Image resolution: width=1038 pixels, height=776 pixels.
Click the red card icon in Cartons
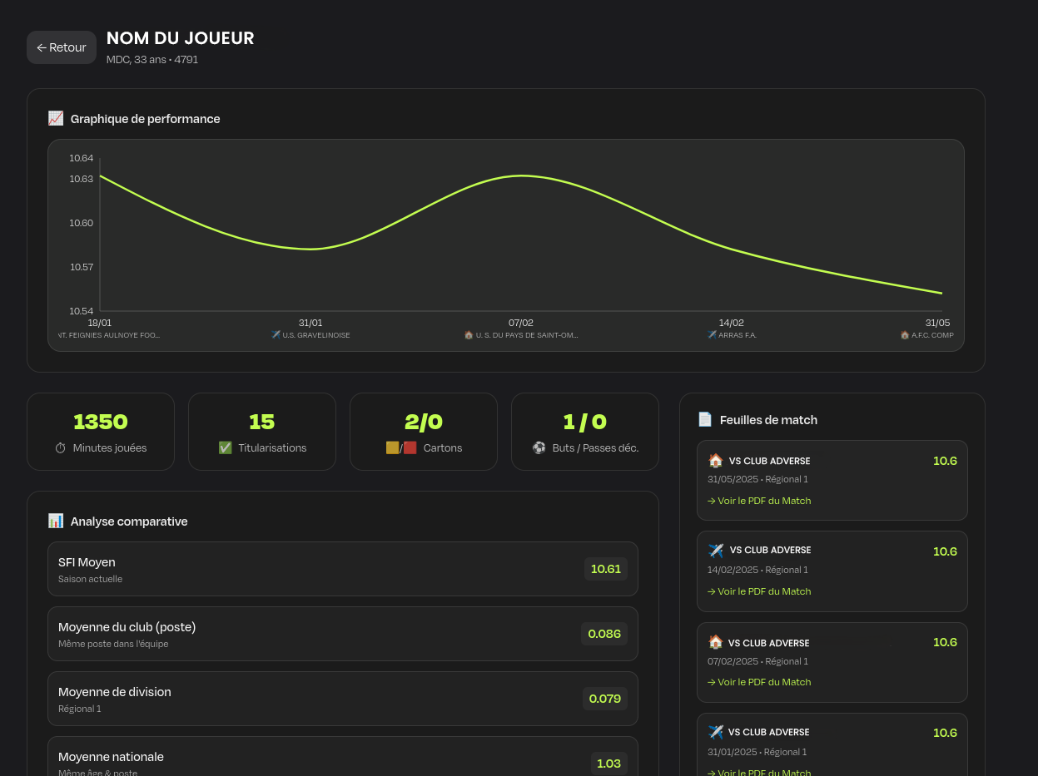pyautogui.click(x=410, y=447)
